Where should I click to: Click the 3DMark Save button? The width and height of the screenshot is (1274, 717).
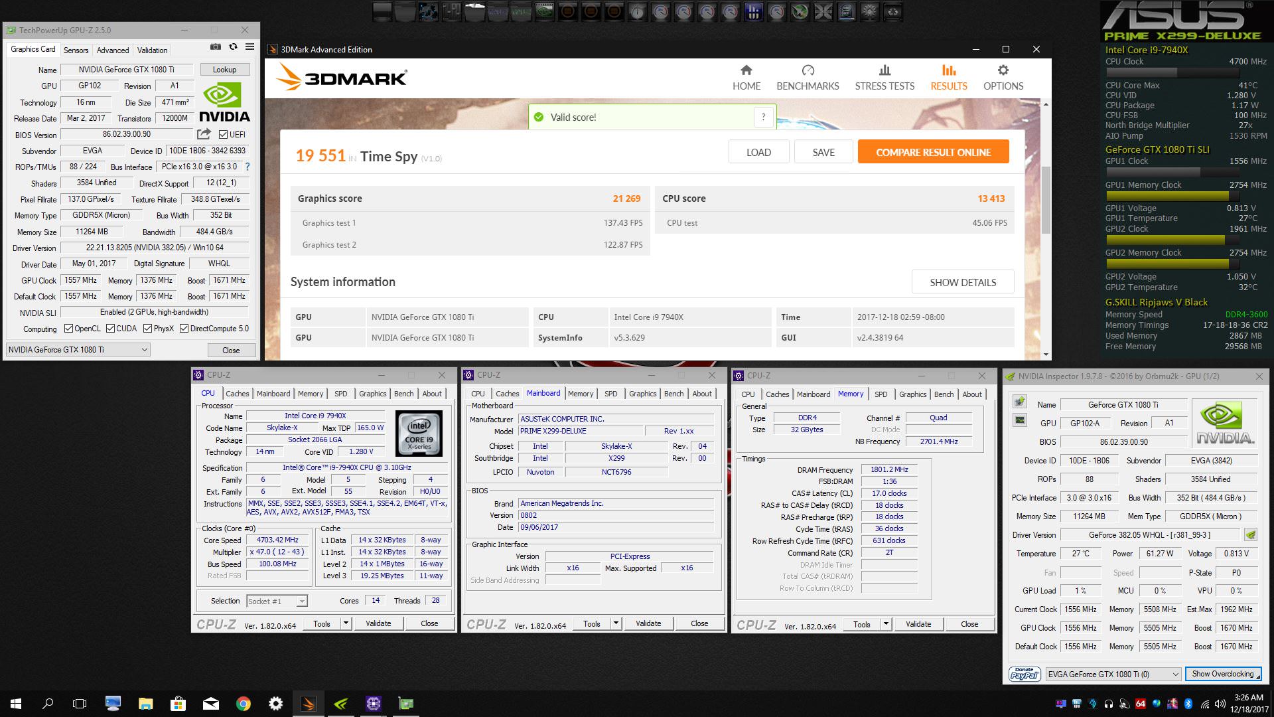[x=823, y=152]
